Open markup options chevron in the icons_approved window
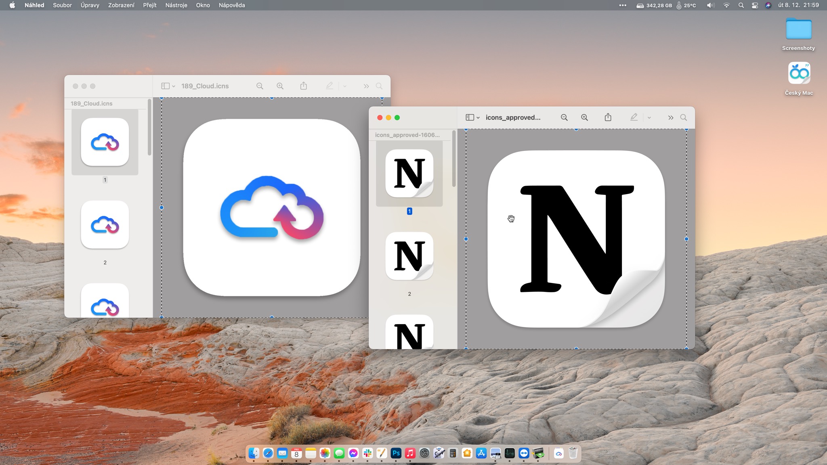 tap(649, 118)
